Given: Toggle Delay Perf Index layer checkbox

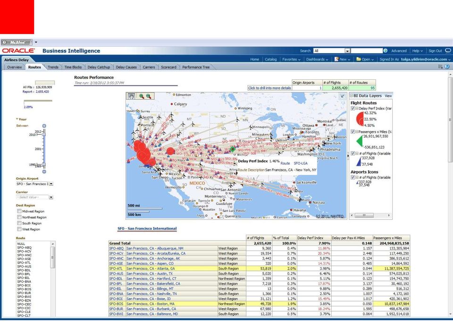Looking at the screenshot, I should click(353, 108).
